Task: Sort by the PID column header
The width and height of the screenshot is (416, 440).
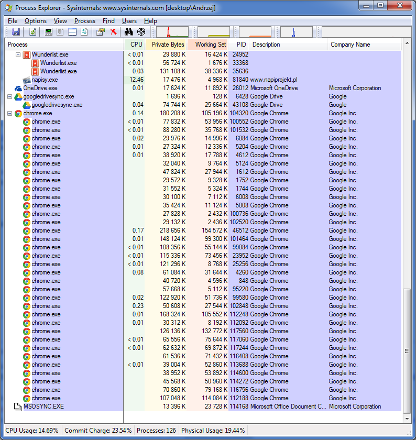Action: coord(238,45)
